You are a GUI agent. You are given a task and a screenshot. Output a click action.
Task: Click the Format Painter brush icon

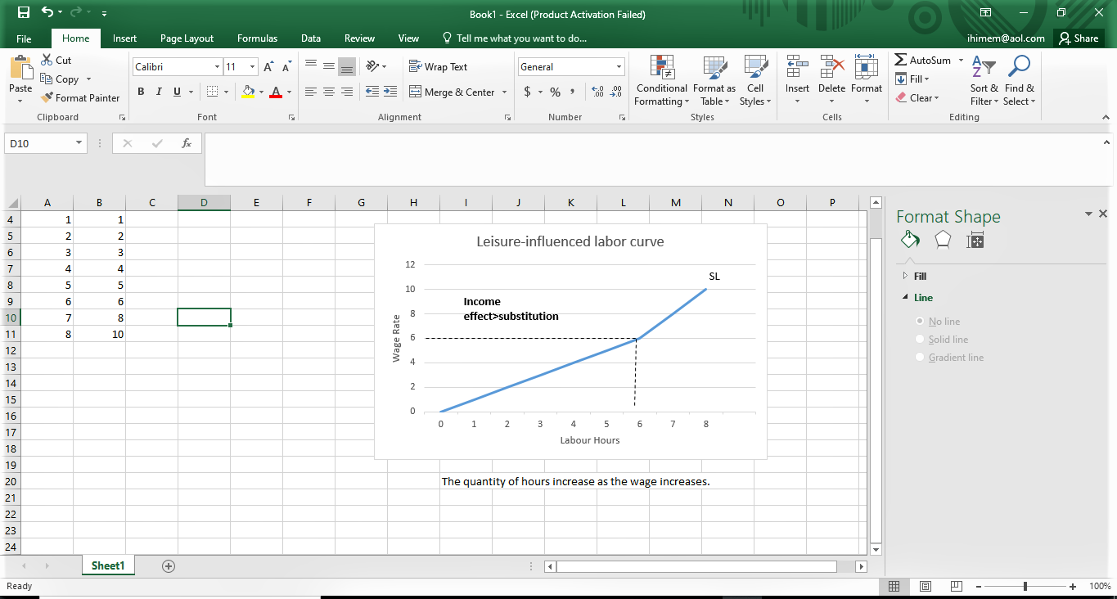pos(47,98)
